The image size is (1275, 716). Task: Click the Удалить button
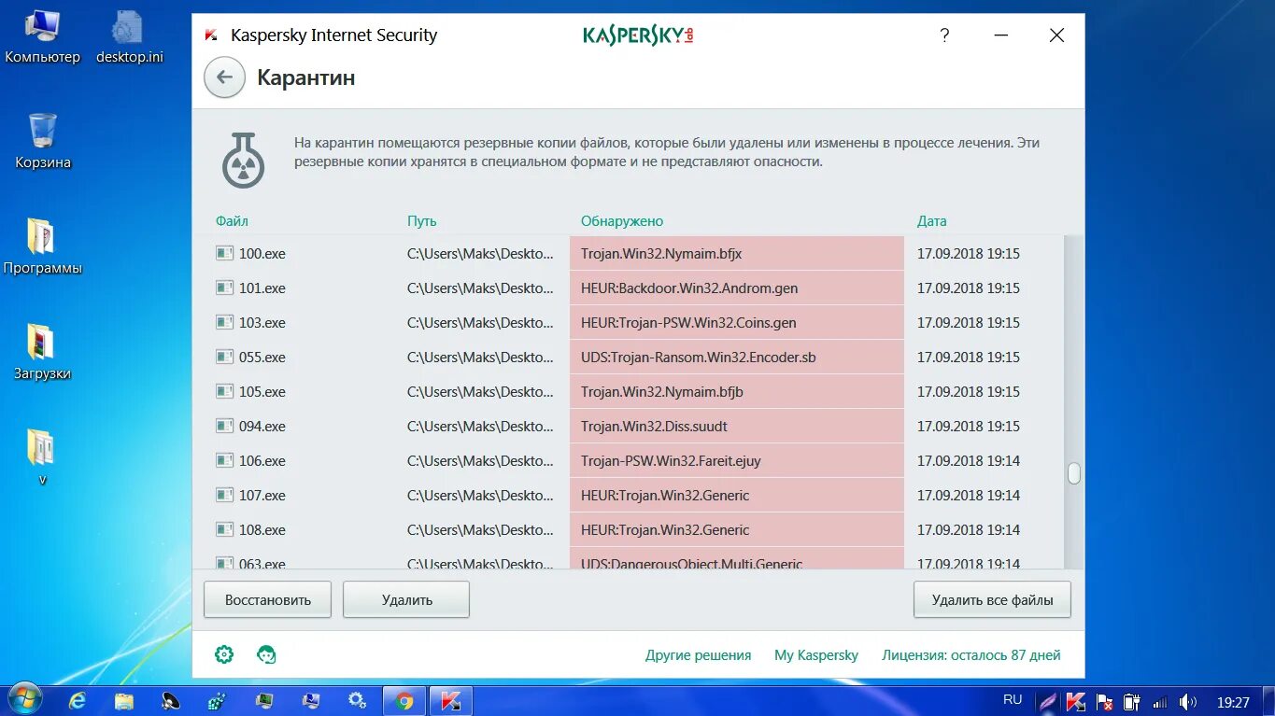406,600
